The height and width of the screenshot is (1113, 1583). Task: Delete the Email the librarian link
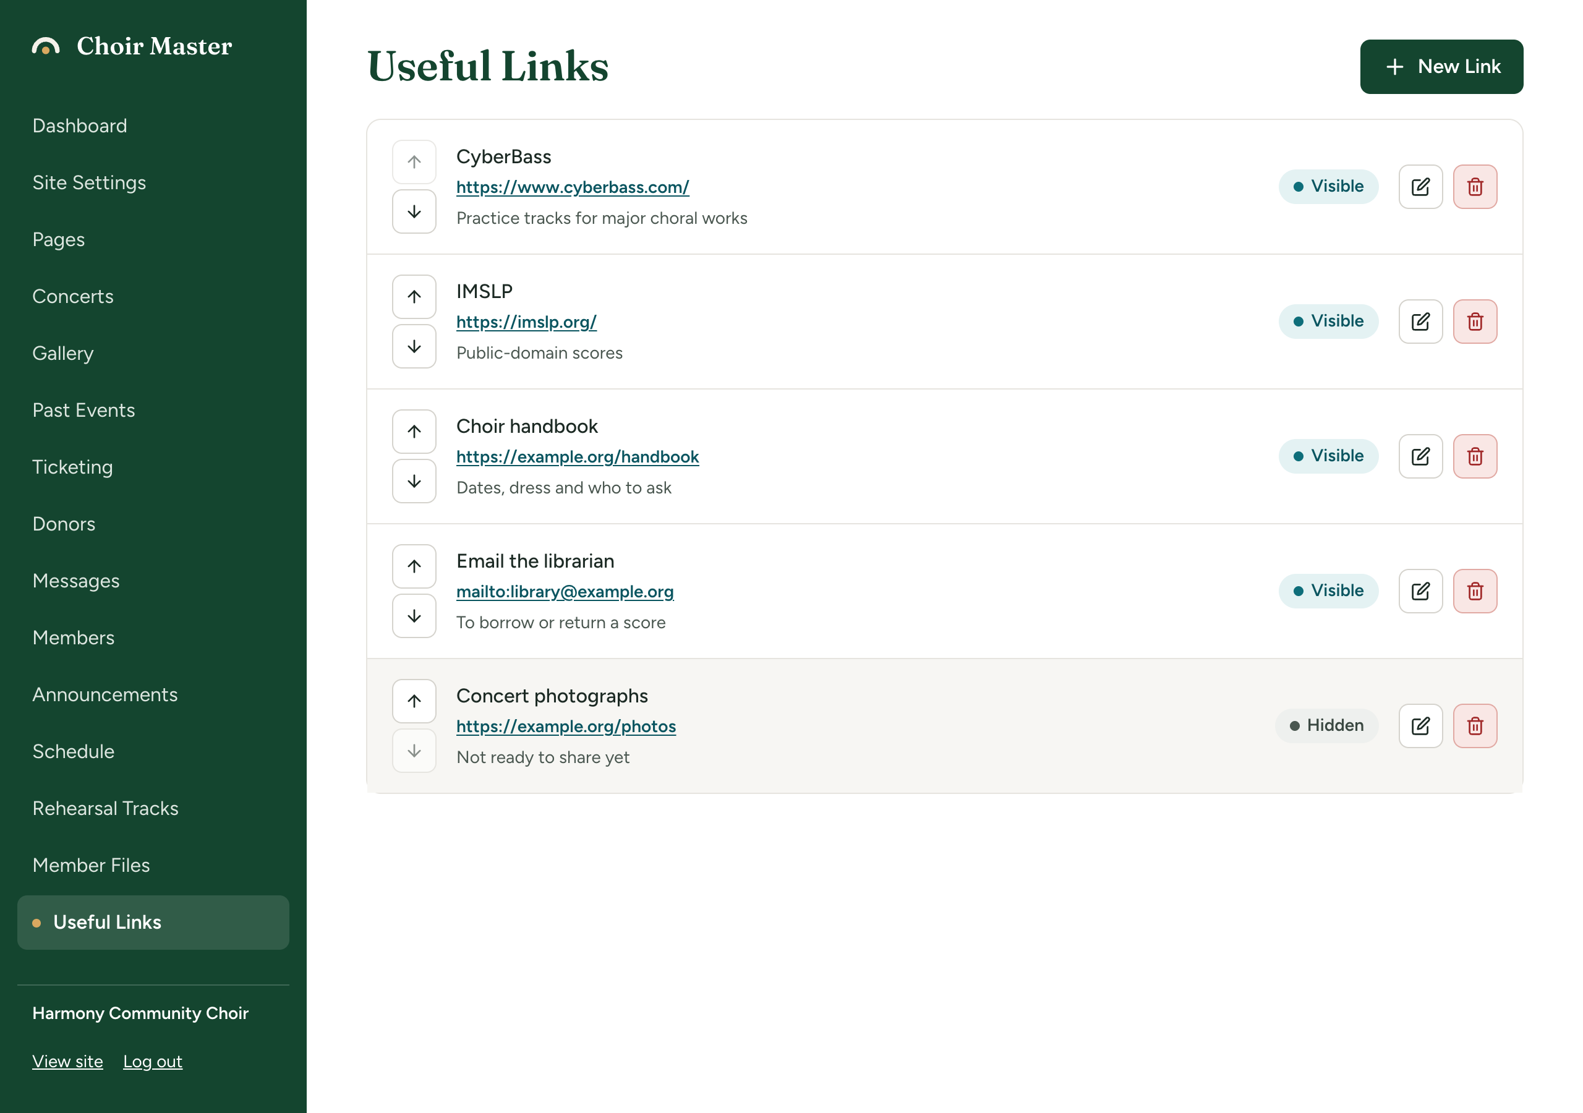[x=1475, y=591]
